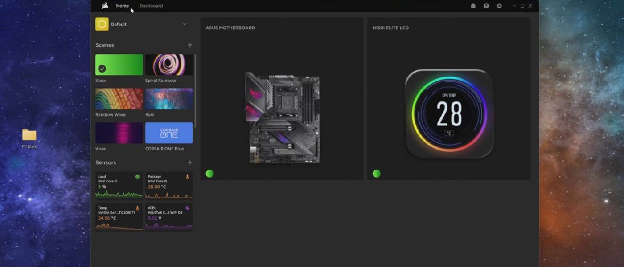Image resolution: width=624 pixels, height=267 pixels.
Task: Click the "CORSAIR ONE Blue" scene label
Action: click(x=164, y=149)
